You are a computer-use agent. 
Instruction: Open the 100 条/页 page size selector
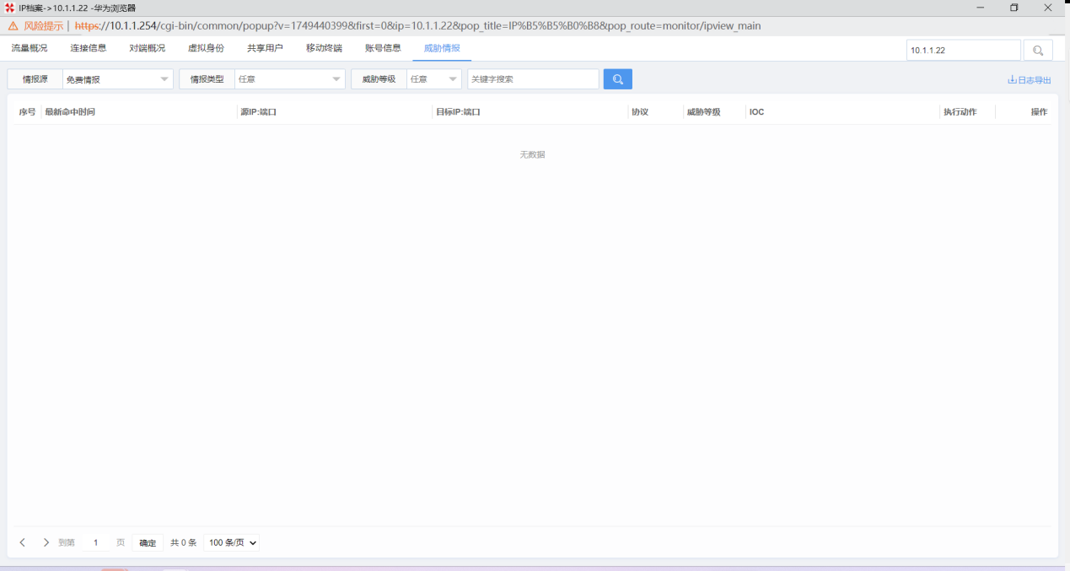pyautogui.click(x=232, y=542)
